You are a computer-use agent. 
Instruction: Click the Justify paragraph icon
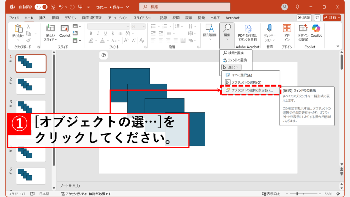coord(176,40)
